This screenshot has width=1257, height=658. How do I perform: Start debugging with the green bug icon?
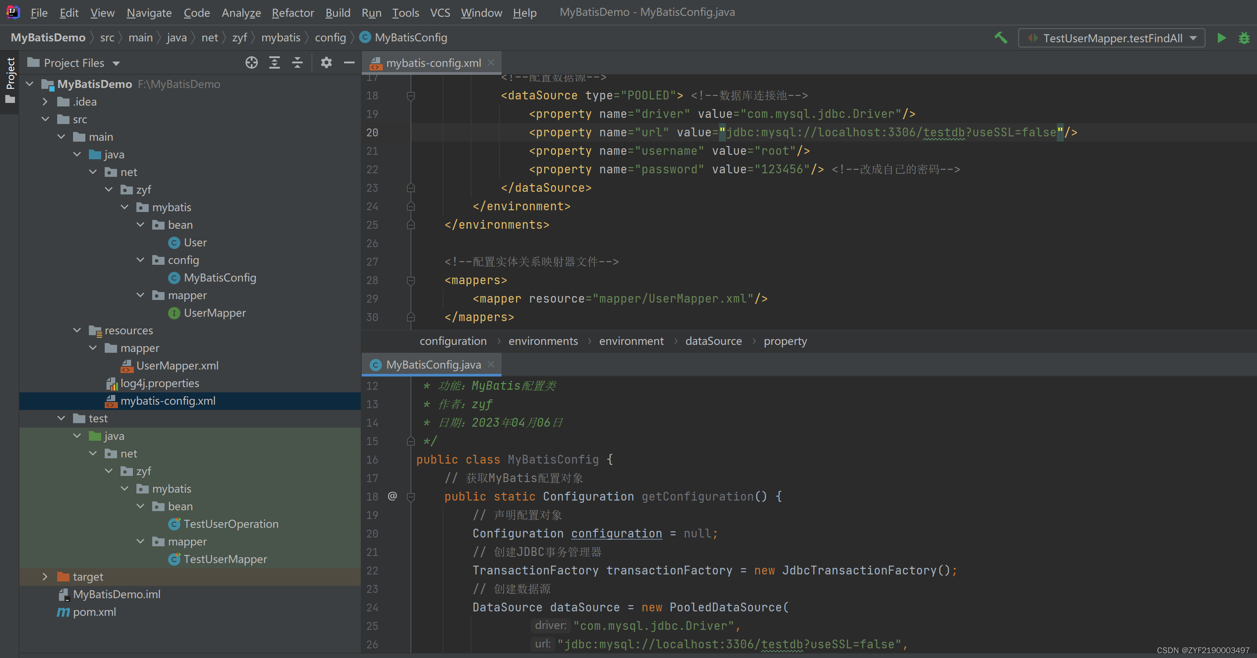(x=1244, y=37)
